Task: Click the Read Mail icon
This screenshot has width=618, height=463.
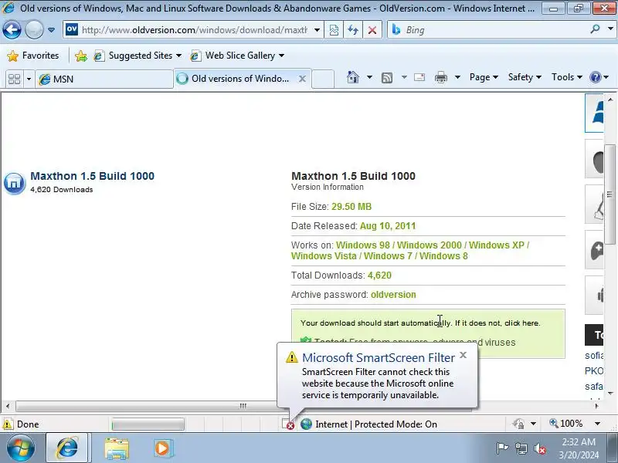Action: coord(419,77)
